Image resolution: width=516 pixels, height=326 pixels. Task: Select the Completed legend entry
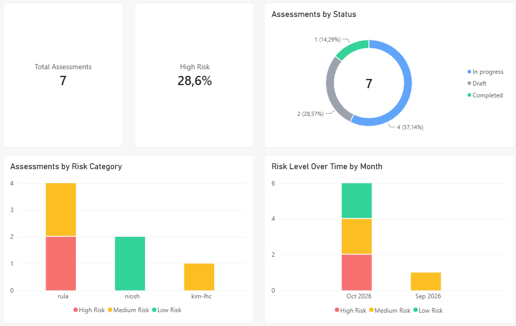click(485, 95)
